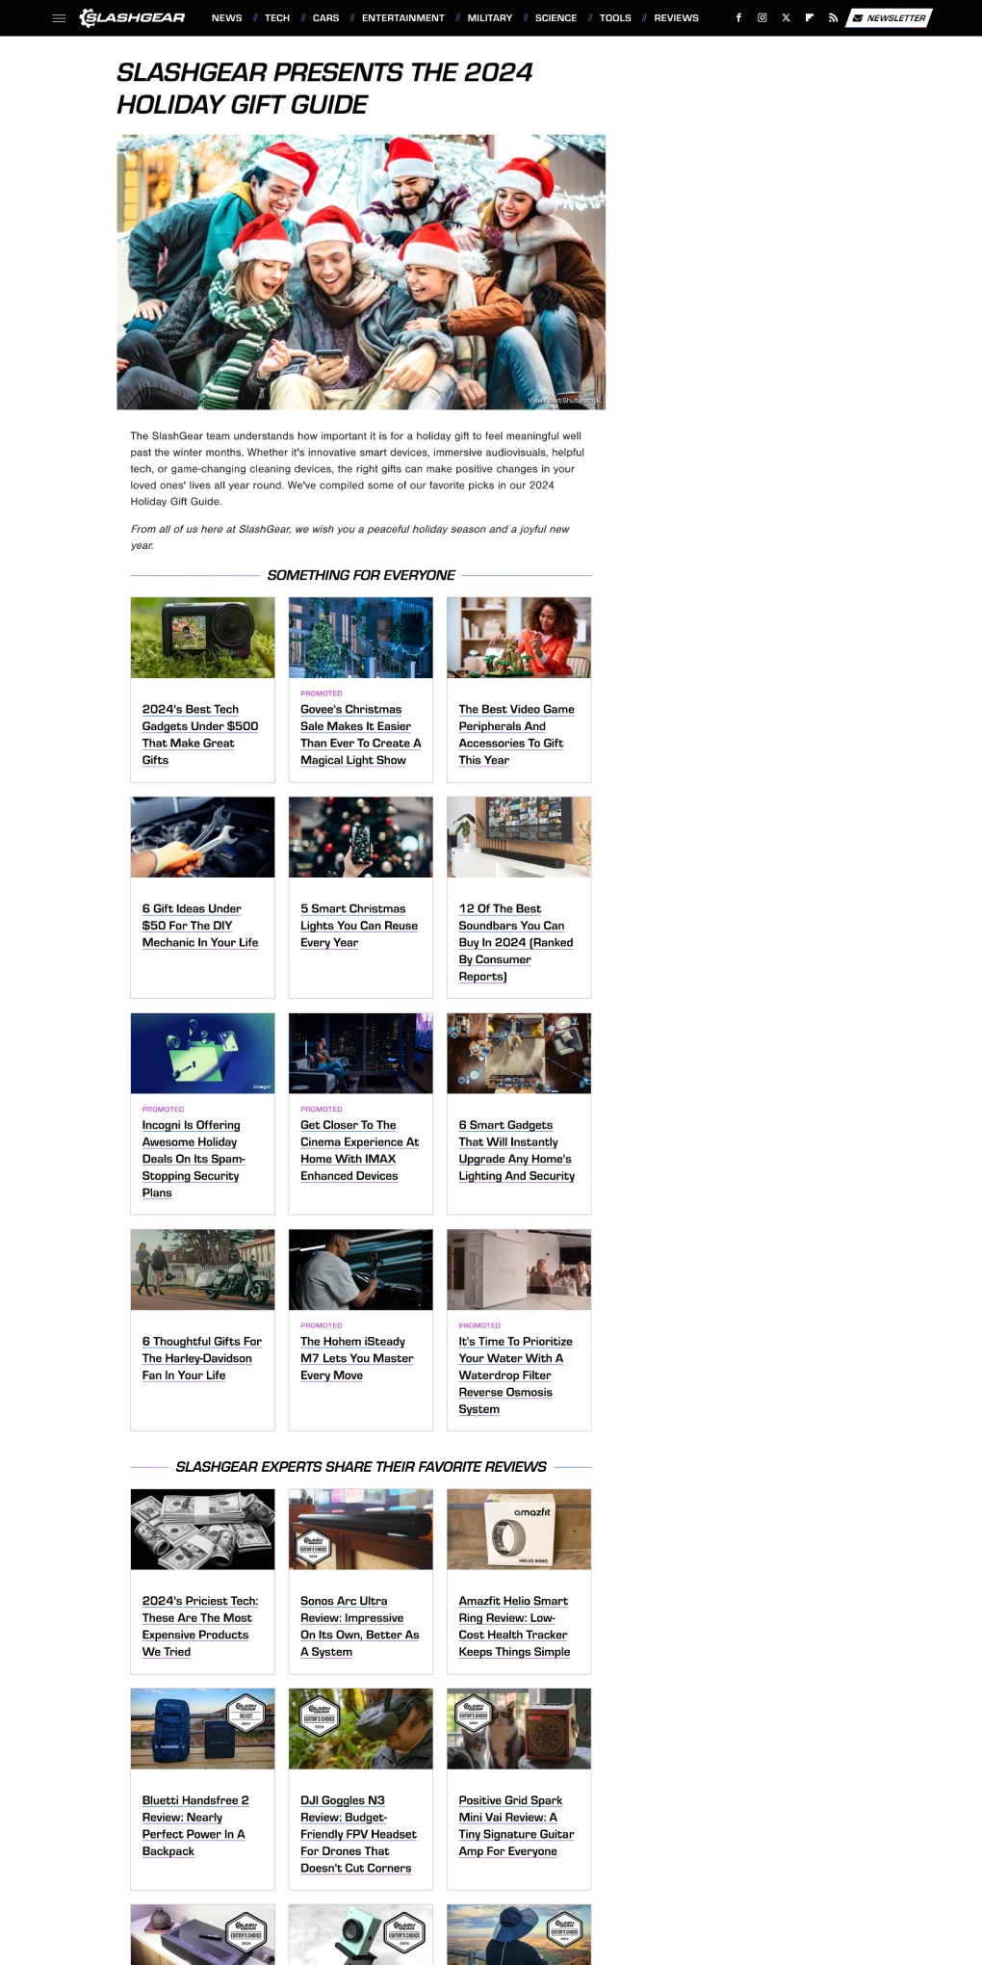Open Positive Grid Spark Mini Vai link

516,1825
